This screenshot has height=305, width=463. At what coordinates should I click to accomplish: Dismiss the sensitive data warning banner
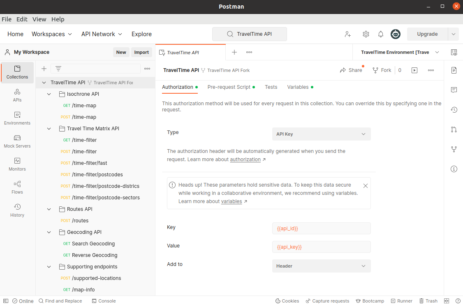[365, 185]
